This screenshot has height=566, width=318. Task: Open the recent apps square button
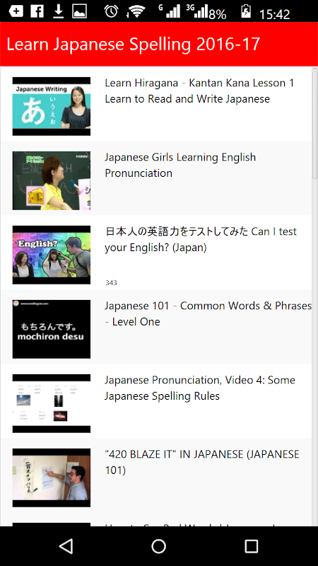point(252,546)
